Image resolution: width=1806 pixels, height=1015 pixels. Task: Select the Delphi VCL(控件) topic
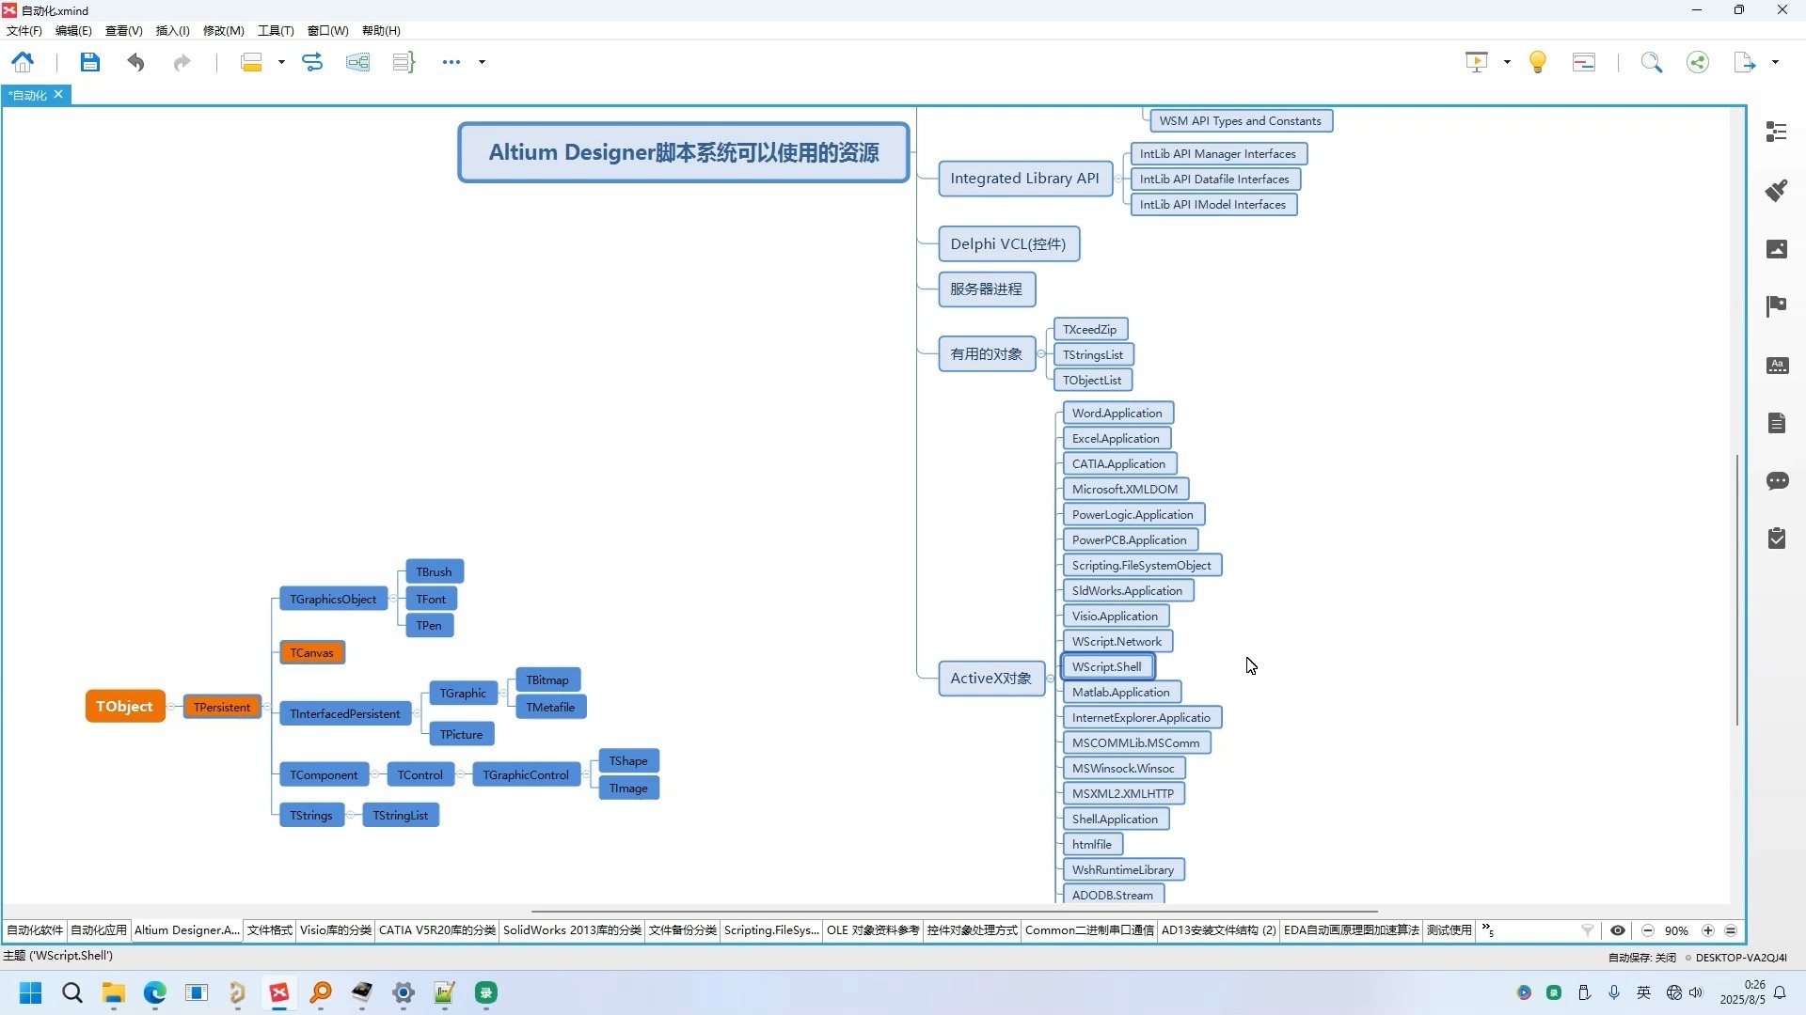pyautogui.click(x=1008, y=244)
